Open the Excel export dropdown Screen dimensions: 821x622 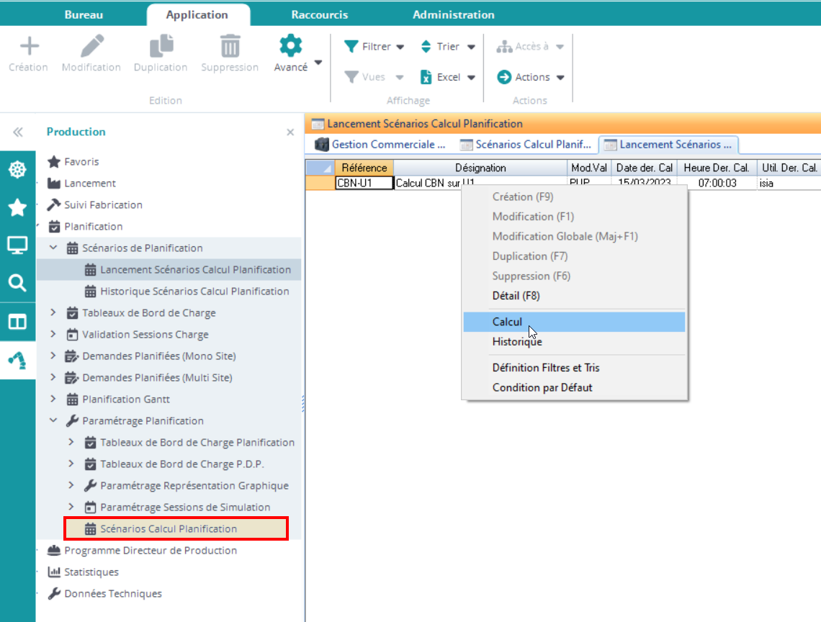448,77
